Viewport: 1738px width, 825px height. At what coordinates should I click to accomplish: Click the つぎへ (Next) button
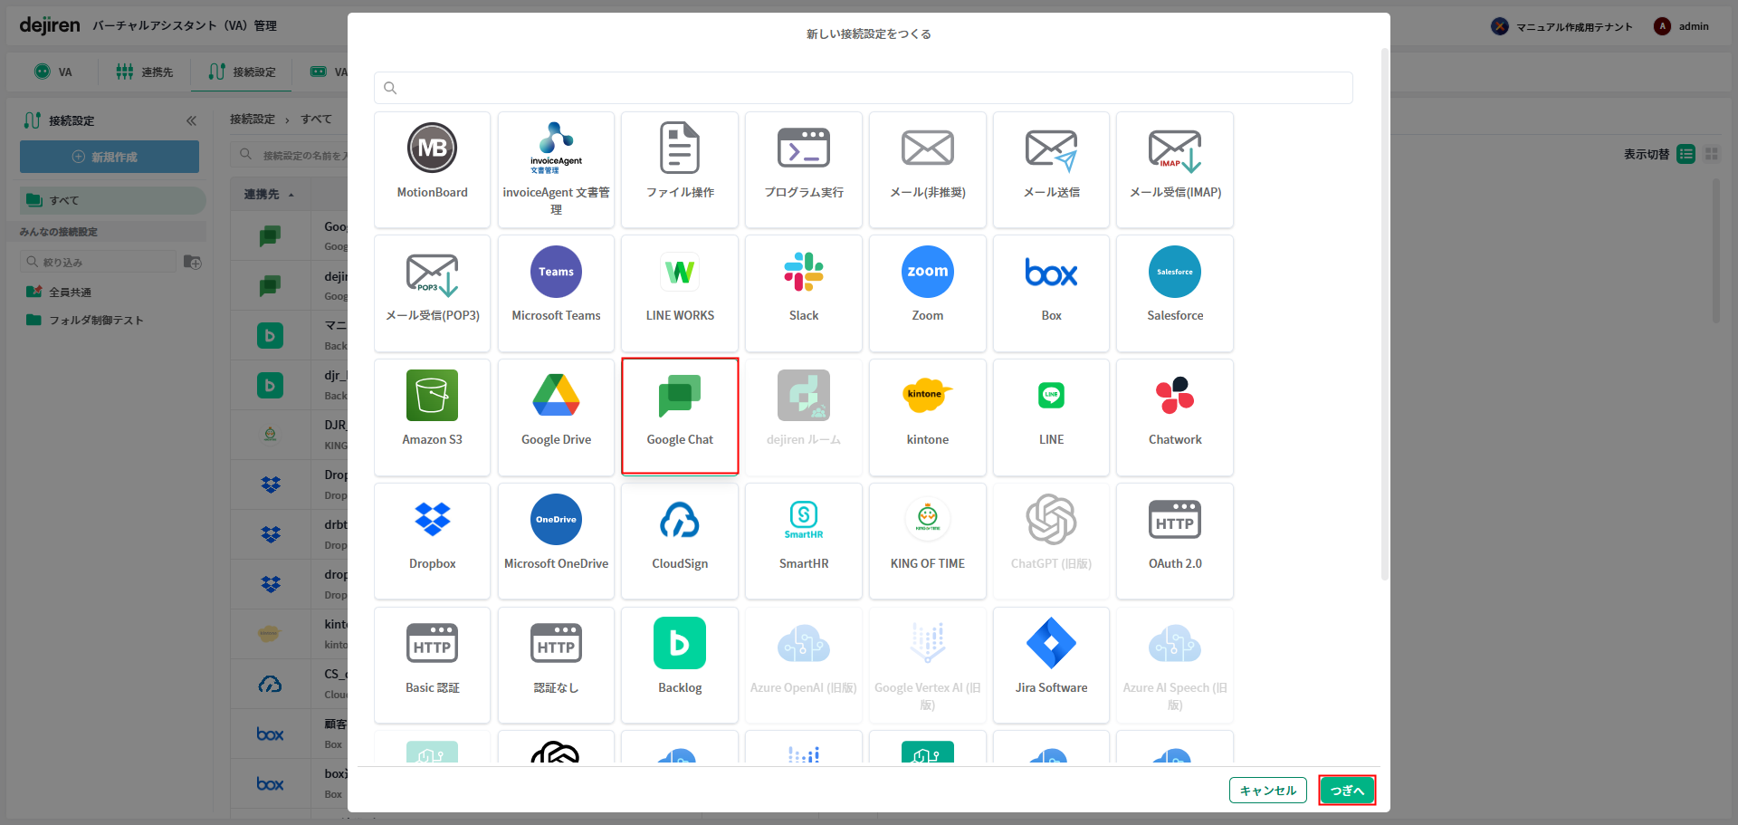pos(1346,791)
